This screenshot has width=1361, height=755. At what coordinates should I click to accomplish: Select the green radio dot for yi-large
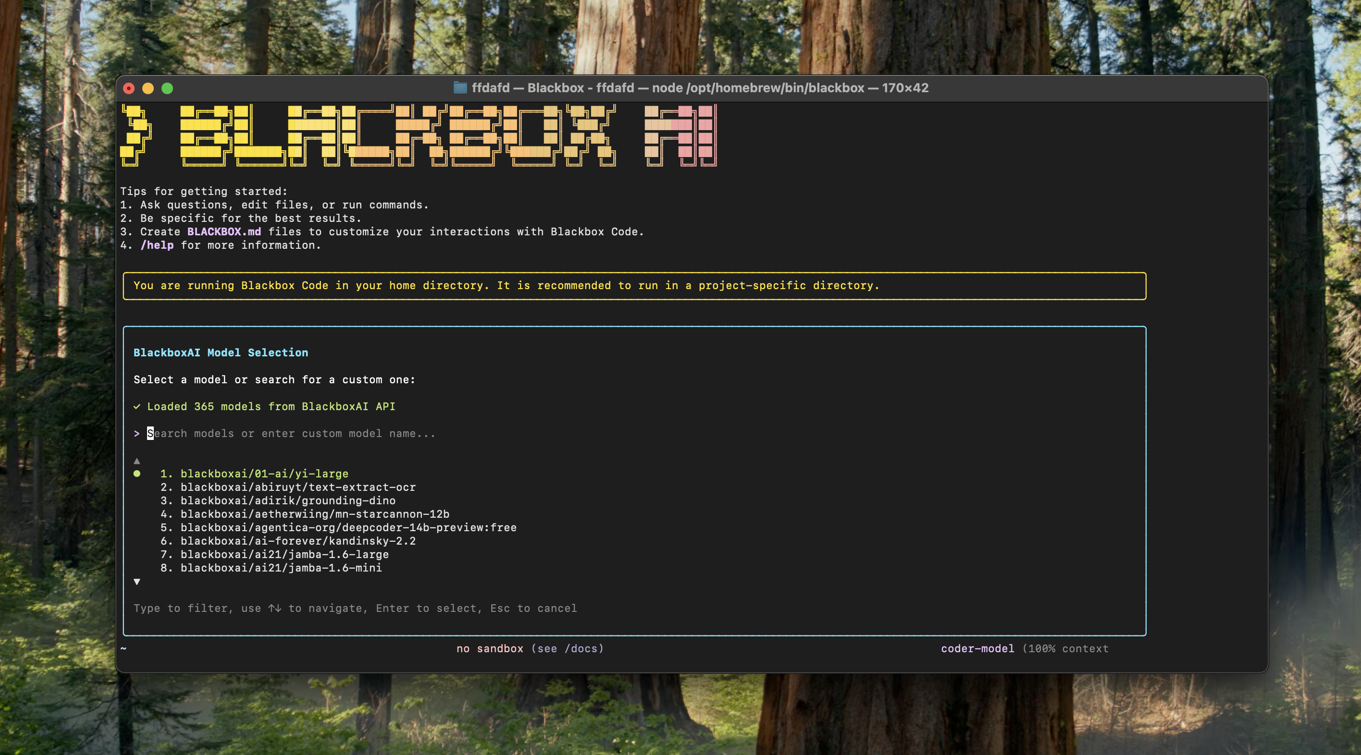pos(137,474)
